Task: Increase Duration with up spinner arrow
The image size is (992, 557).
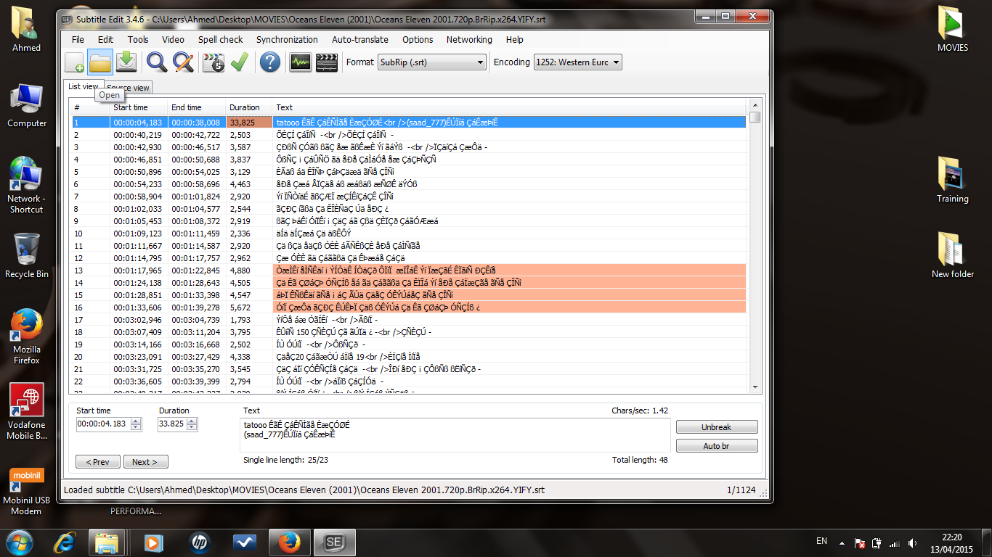Action: (192, 421)
